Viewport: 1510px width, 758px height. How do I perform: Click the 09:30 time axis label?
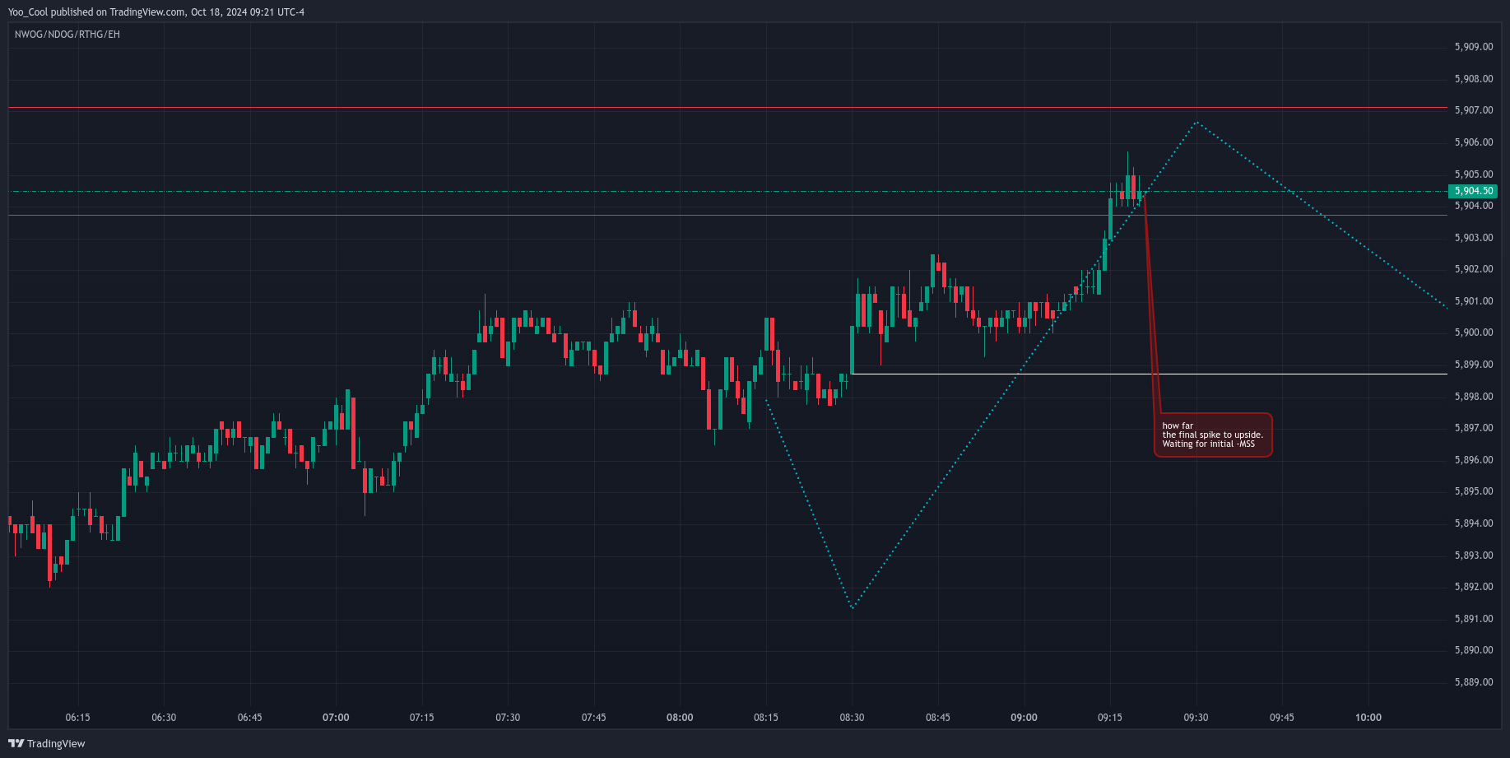(1196, 718)
